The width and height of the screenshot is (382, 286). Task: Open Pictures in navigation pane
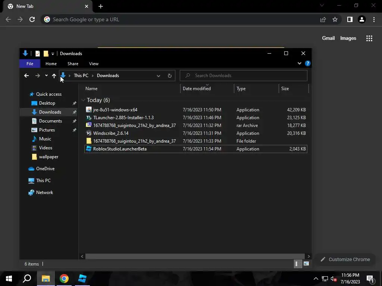[47, 130]
